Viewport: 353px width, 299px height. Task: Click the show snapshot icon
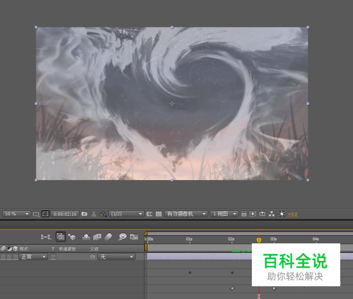pyautogui.click(x=94, y=214)
